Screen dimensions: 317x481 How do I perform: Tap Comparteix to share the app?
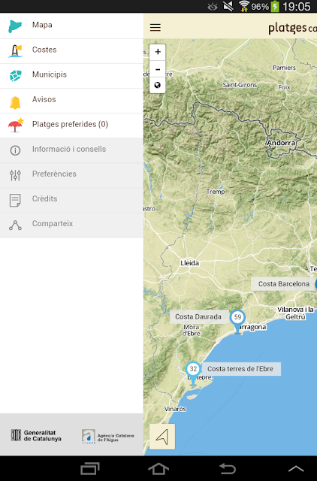pyautogui.click(x=72, y=225)
